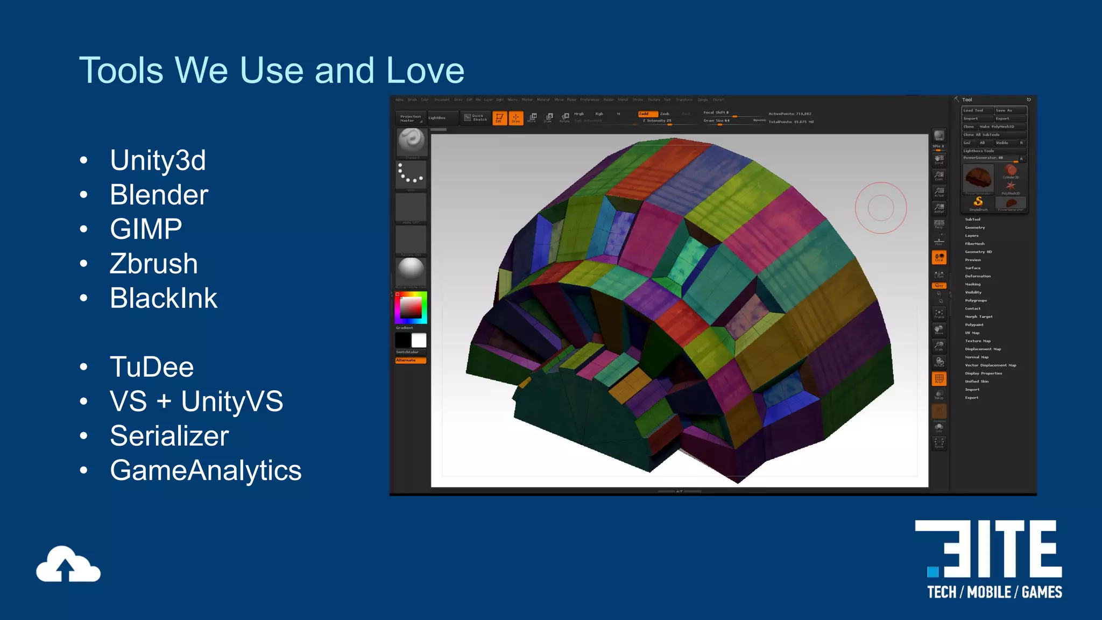The height and width of the screenshot is (620, 1102).
Task: Toggle Solo mode icon
Action: pyautogui.click(x=939, y=428)
